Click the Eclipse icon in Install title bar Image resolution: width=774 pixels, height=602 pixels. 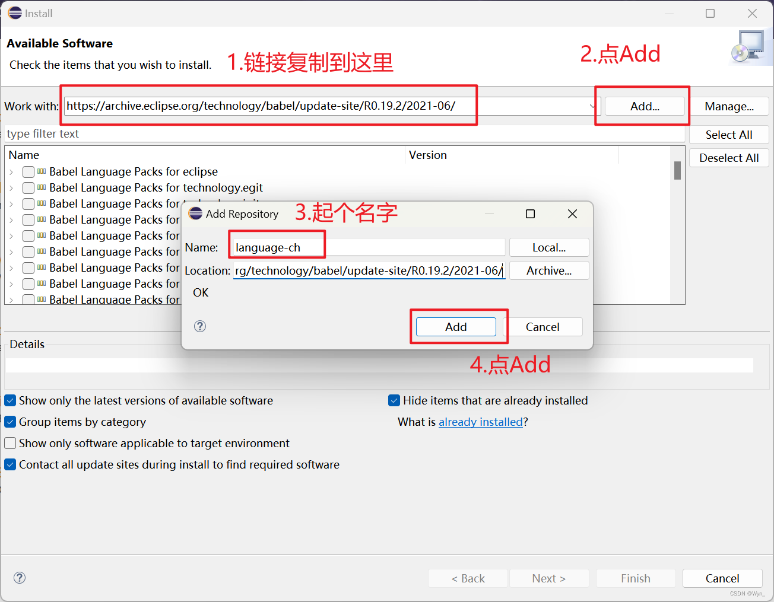15,13
